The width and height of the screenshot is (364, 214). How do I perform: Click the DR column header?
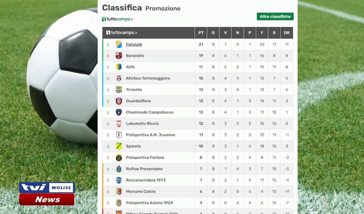287,33
